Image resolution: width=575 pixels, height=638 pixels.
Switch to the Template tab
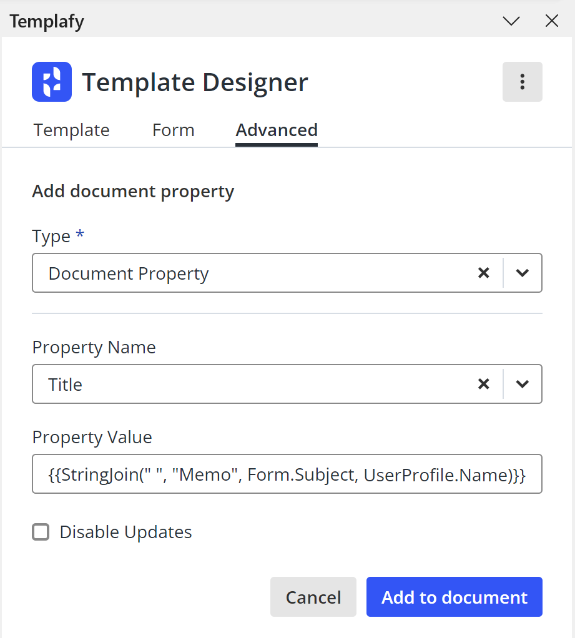71,130
